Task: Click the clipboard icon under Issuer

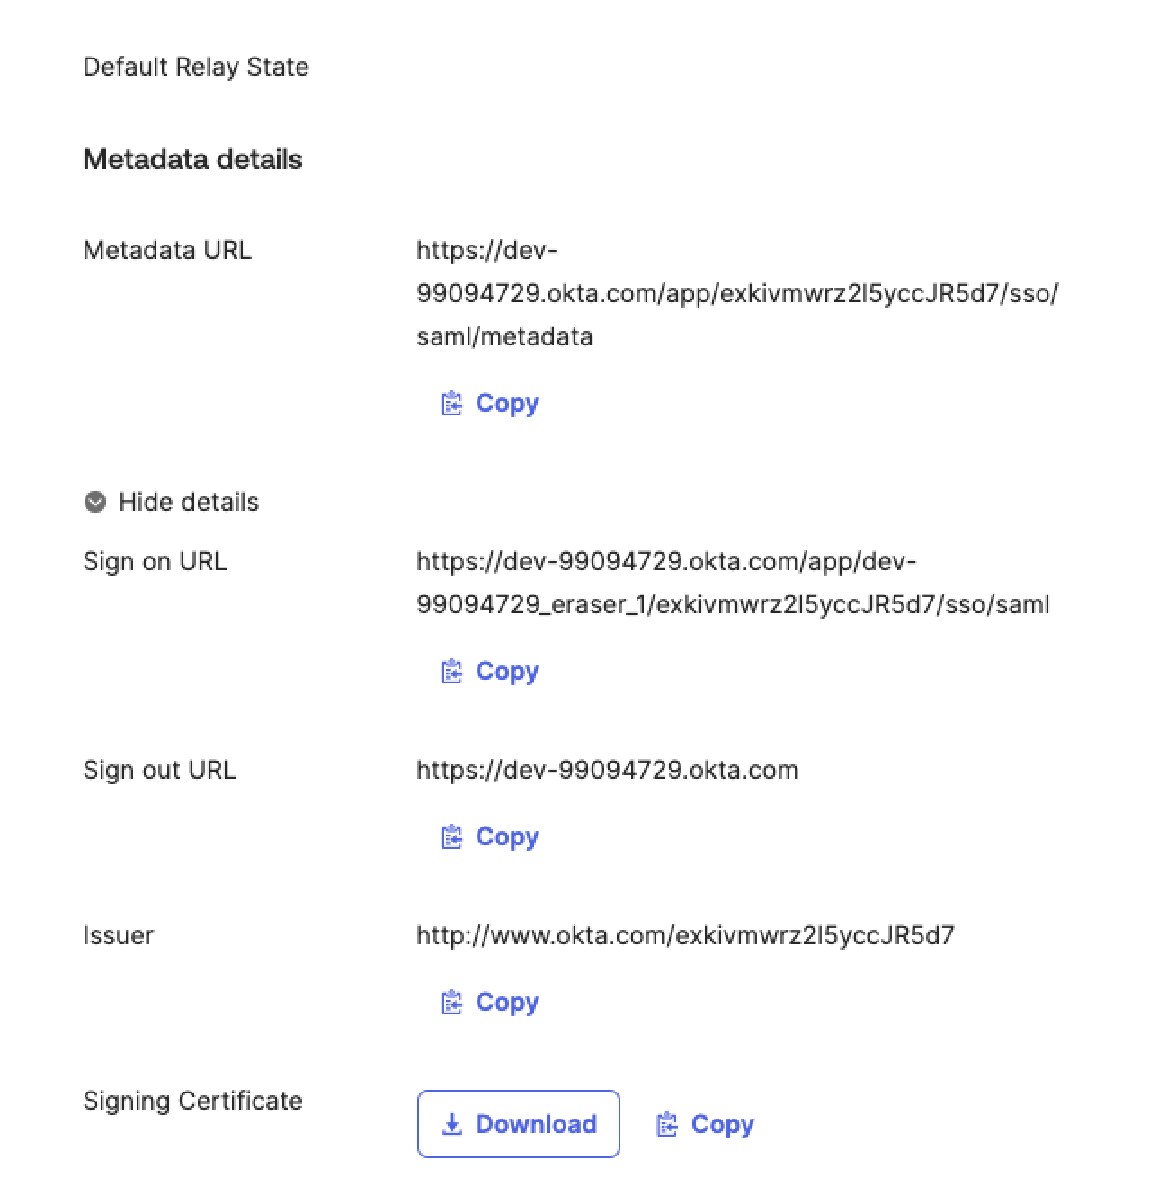Action: (451, 1002)
